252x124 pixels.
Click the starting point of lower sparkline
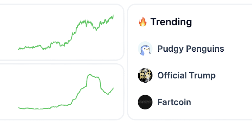click(19, 108)
